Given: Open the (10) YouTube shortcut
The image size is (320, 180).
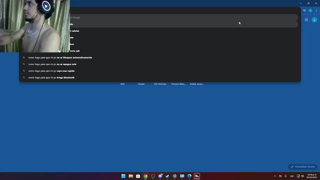Looking at the screenshot, I should 160,84.
